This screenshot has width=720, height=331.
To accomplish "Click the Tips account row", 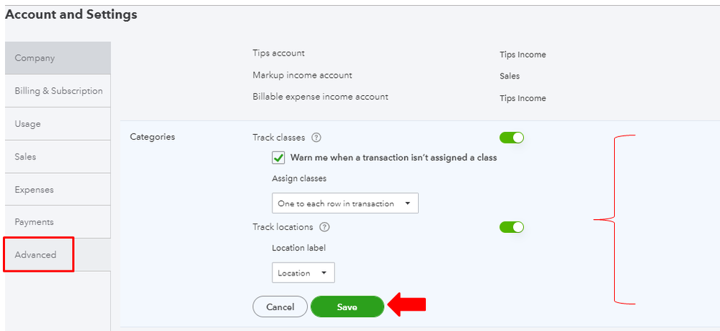I will pyautogui.click(x=279, y=53).
